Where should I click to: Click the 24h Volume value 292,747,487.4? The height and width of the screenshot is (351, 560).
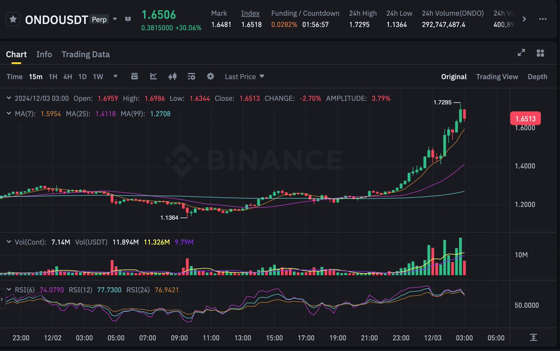(443, 24)
